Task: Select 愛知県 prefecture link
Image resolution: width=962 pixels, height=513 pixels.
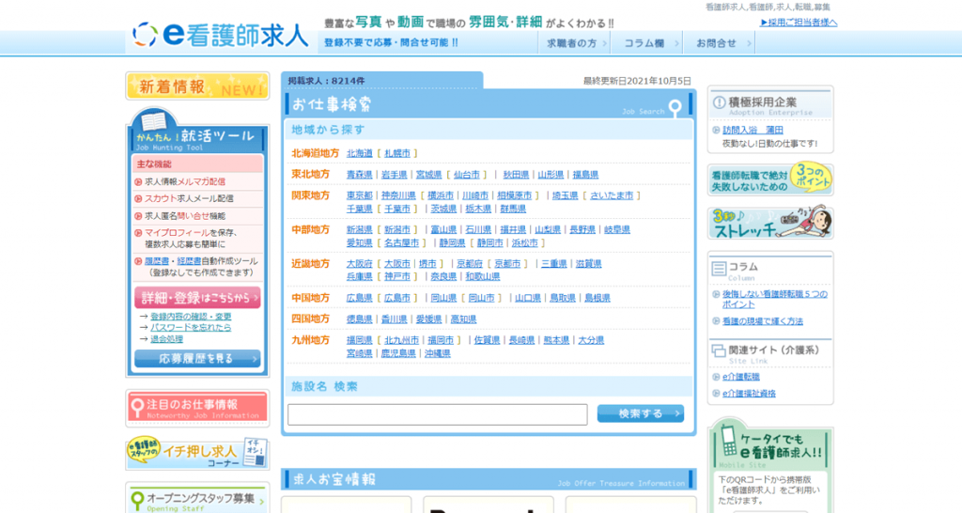Action: click(x=360, y=243)
